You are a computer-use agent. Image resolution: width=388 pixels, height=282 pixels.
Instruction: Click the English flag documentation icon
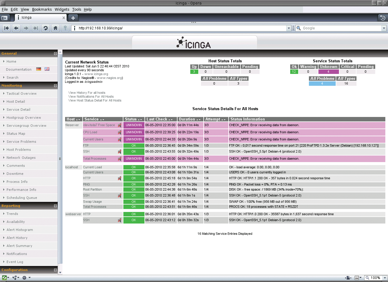tap(47, 69)
